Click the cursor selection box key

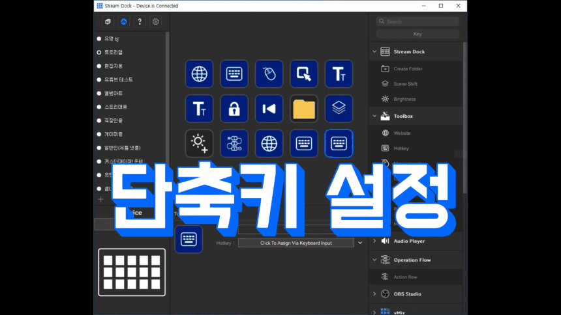coord(303,74)
